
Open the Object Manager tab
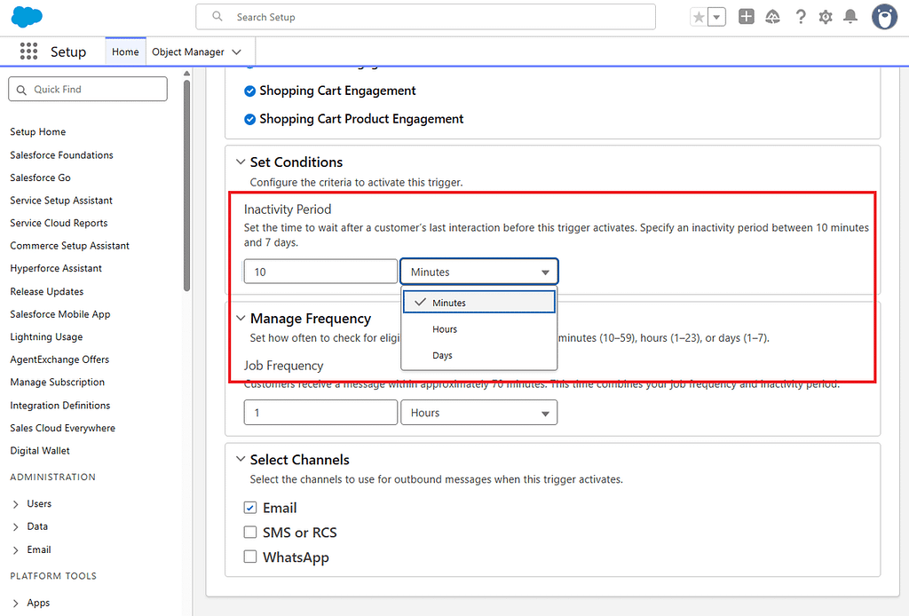click(188, 51)
